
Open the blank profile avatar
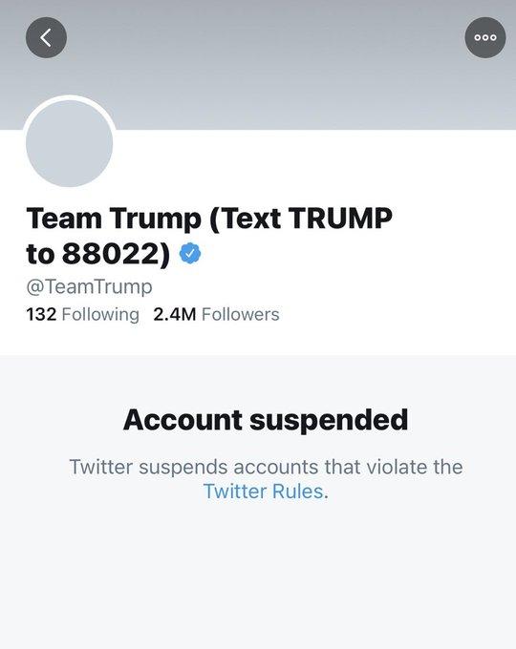tap(69, 143)
